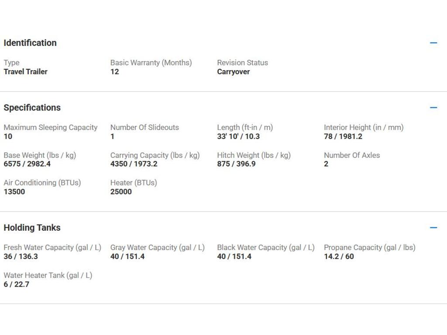Click the Maximum Sleeping Capacity label
This screenshot has height=335, width=447.
(51, 127)
